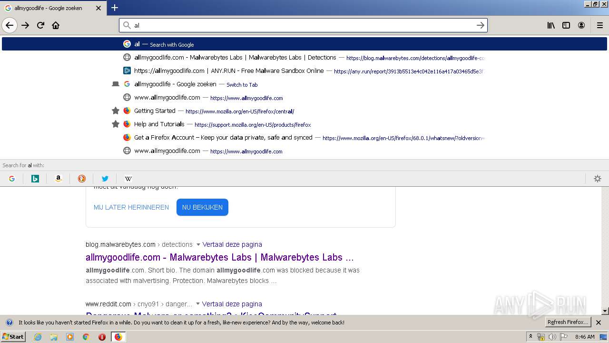Image resolution: width=609 pixels, height=343 pixels.
Task: Go back with the back arrow button
Action: click(10, 25)
